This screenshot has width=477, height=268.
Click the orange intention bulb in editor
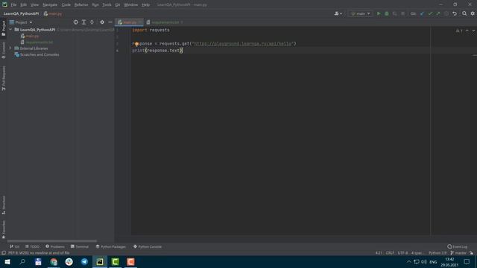pos(136,44)
